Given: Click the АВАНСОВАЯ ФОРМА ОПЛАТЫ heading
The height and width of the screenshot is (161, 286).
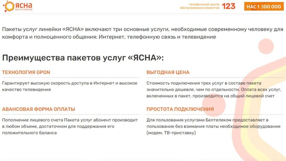Looking at the screenshot, I should point(39,109).
